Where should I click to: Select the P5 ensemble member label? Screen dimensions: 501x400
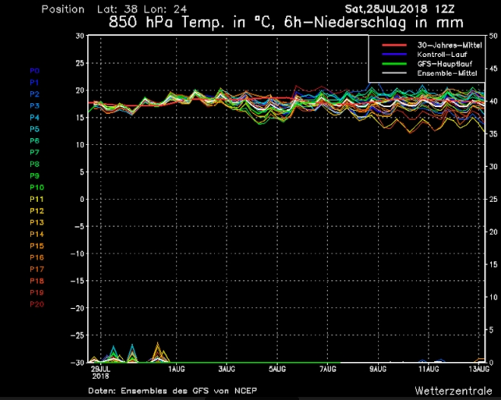[35, 129]
